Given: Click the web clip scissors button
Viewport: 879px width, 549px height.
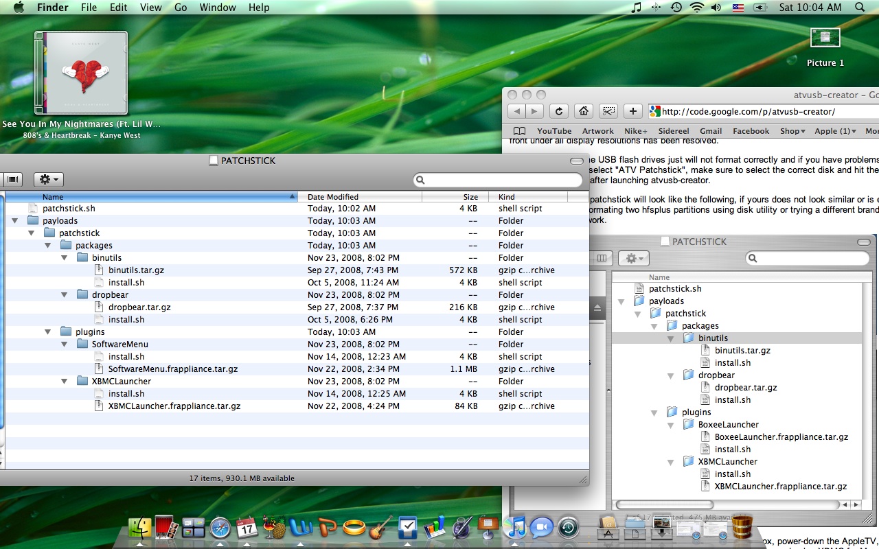Looking at the screenshot, I should point(608,111).
